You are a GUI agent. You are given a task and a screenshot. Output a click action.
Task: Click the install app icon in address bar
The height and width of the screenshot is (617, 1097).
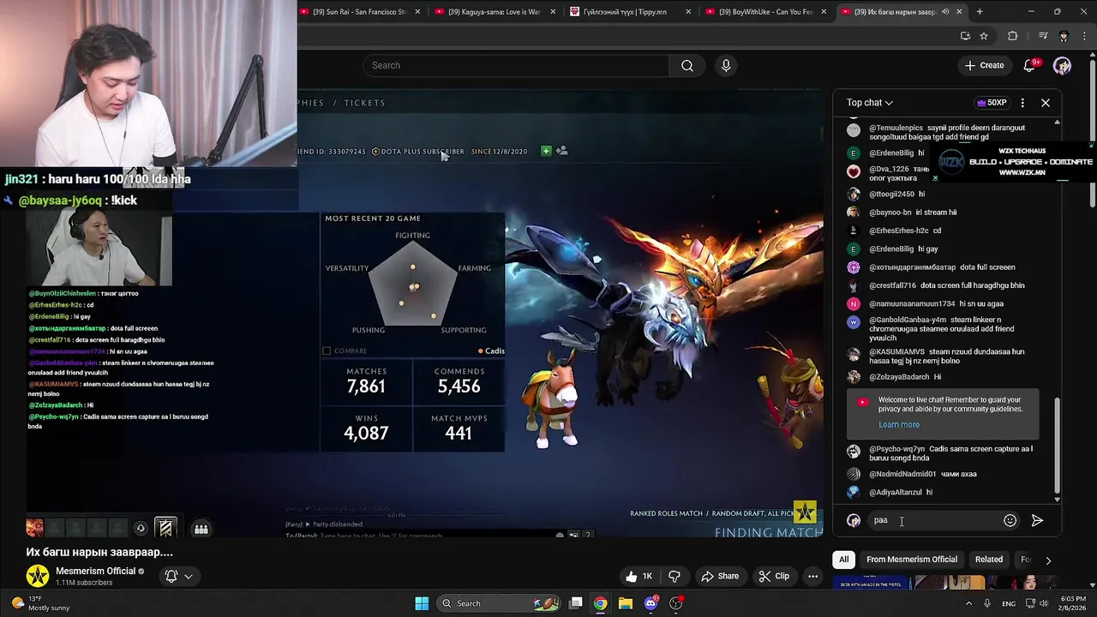coord(965,36)
